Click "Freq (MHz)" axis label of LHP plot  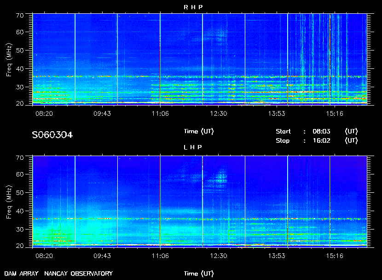pos(9,202)
